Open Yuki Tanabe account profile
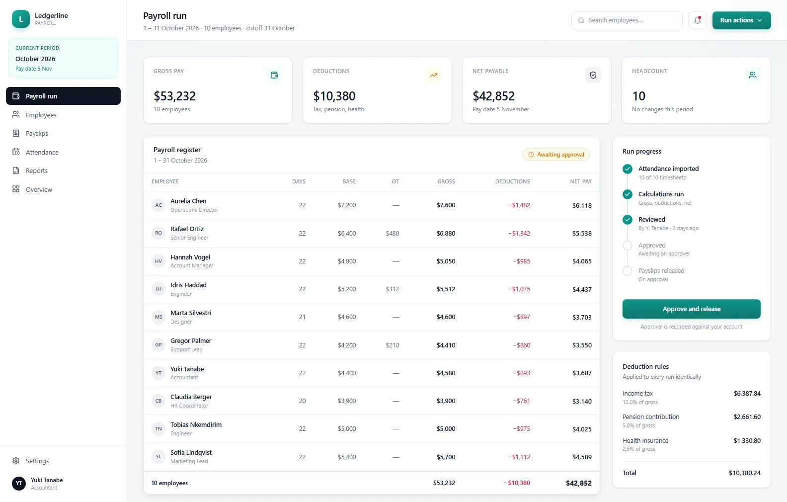Screen dimensions: 787x502 (x=63, y=483)
